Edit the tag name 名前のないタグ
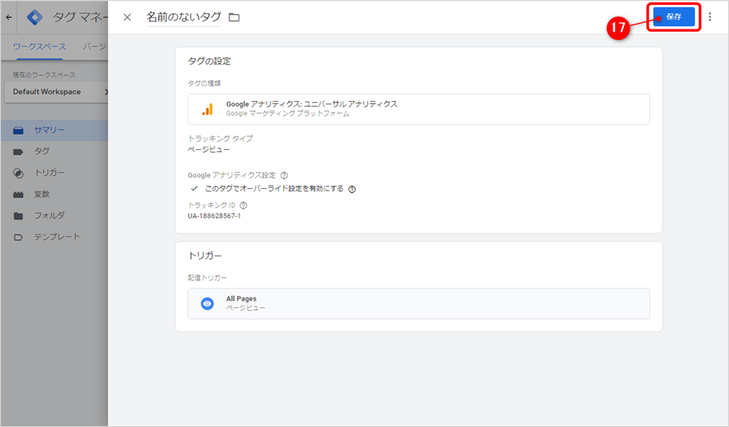This screenshot has width=729, height=427. [x=183, y=17]
